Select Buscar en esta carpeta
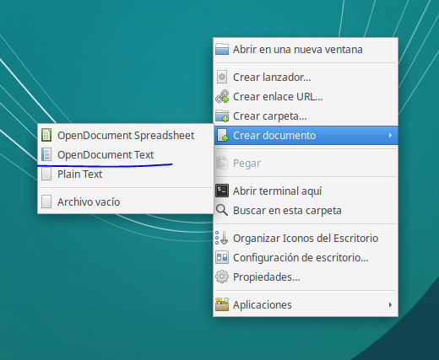Image resolution: width=439 pixels, height=360 pixels. (306, 210)
